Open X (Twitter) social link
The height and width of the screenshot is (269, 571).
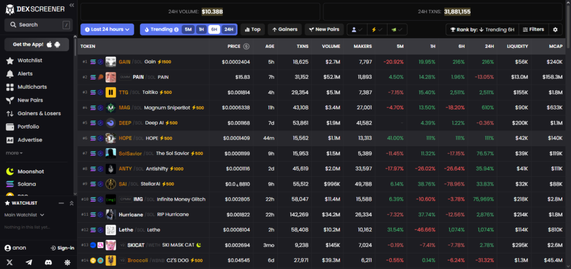pos(9,262)
